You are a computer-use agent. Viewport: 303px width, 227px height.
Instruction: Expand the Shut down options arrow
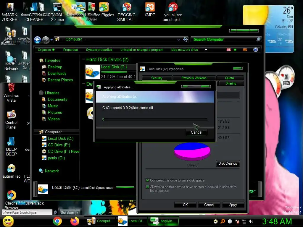78,213
